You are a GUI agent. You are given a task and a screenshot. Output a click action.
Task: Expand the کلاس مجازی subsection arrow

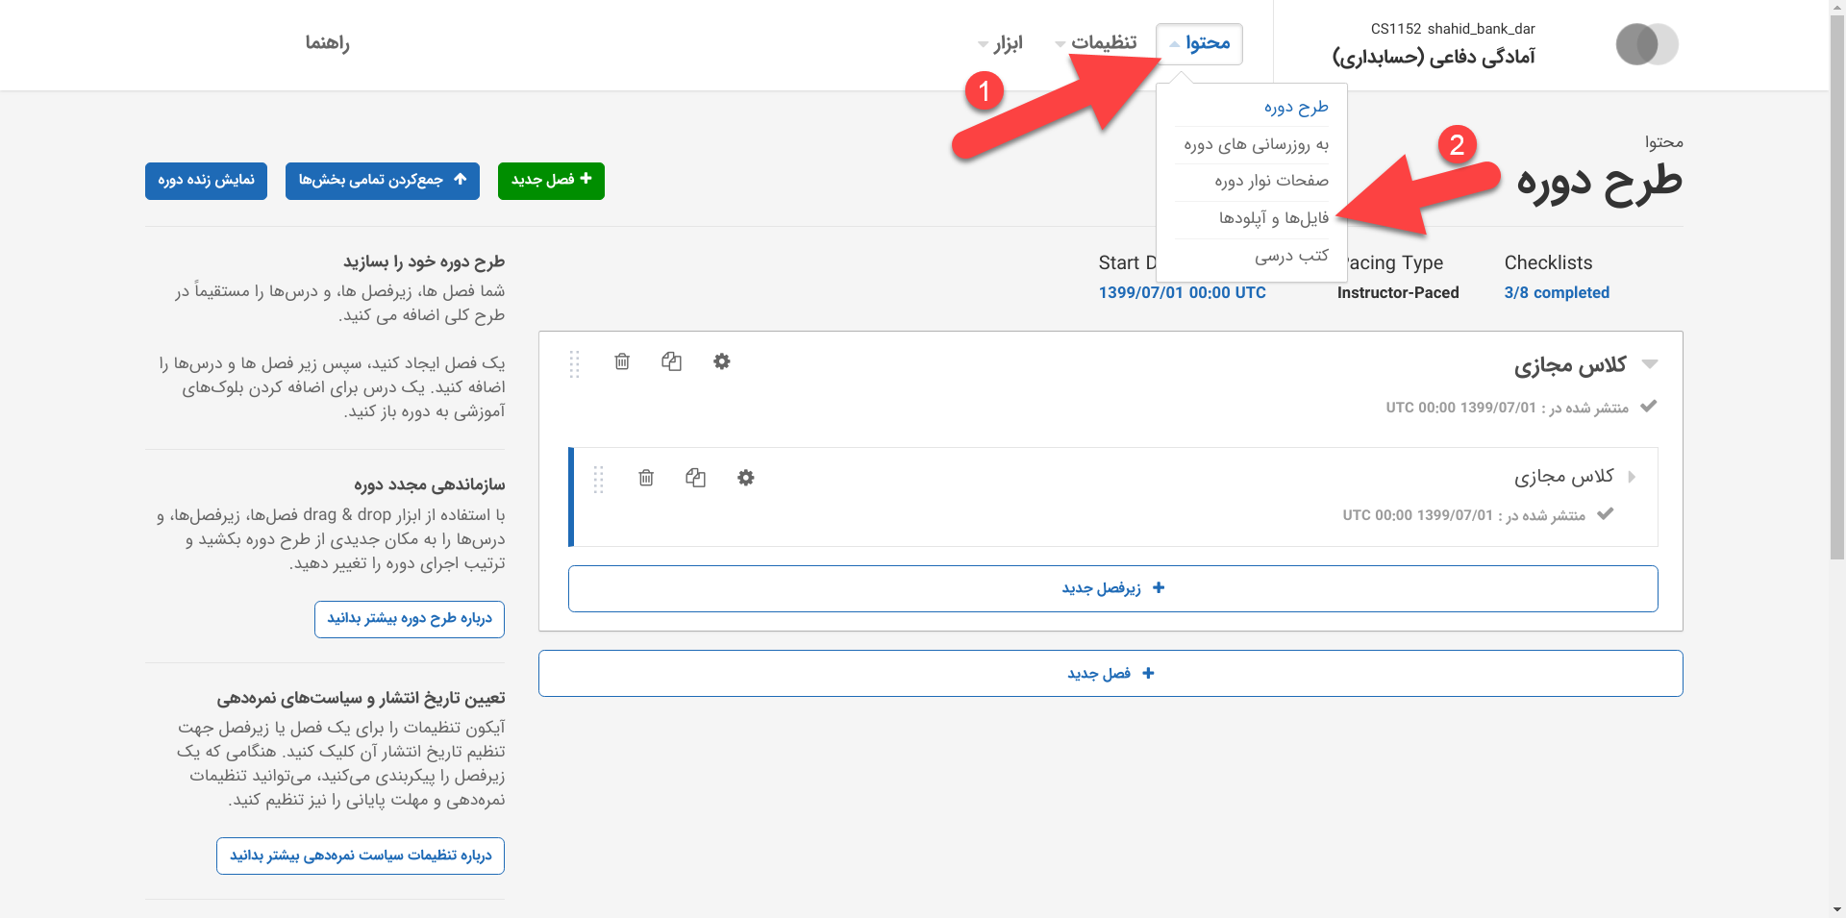click(x=1632, y=477)
